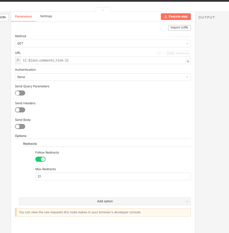229x233 pixels.
Task: Expand the Authentication dropdown set to None
Action: 103,77
